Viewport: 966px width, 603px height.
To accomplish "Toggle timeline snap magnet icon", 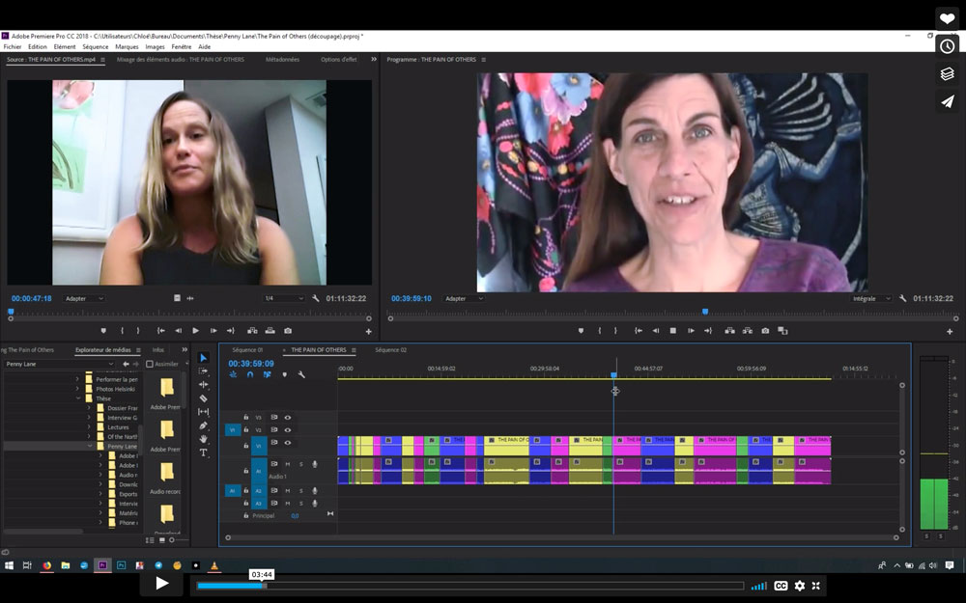I will tap(250, 374).
